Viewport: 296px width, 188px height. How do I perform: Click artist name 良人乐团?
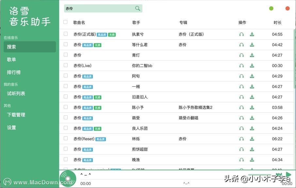(140, 128)
